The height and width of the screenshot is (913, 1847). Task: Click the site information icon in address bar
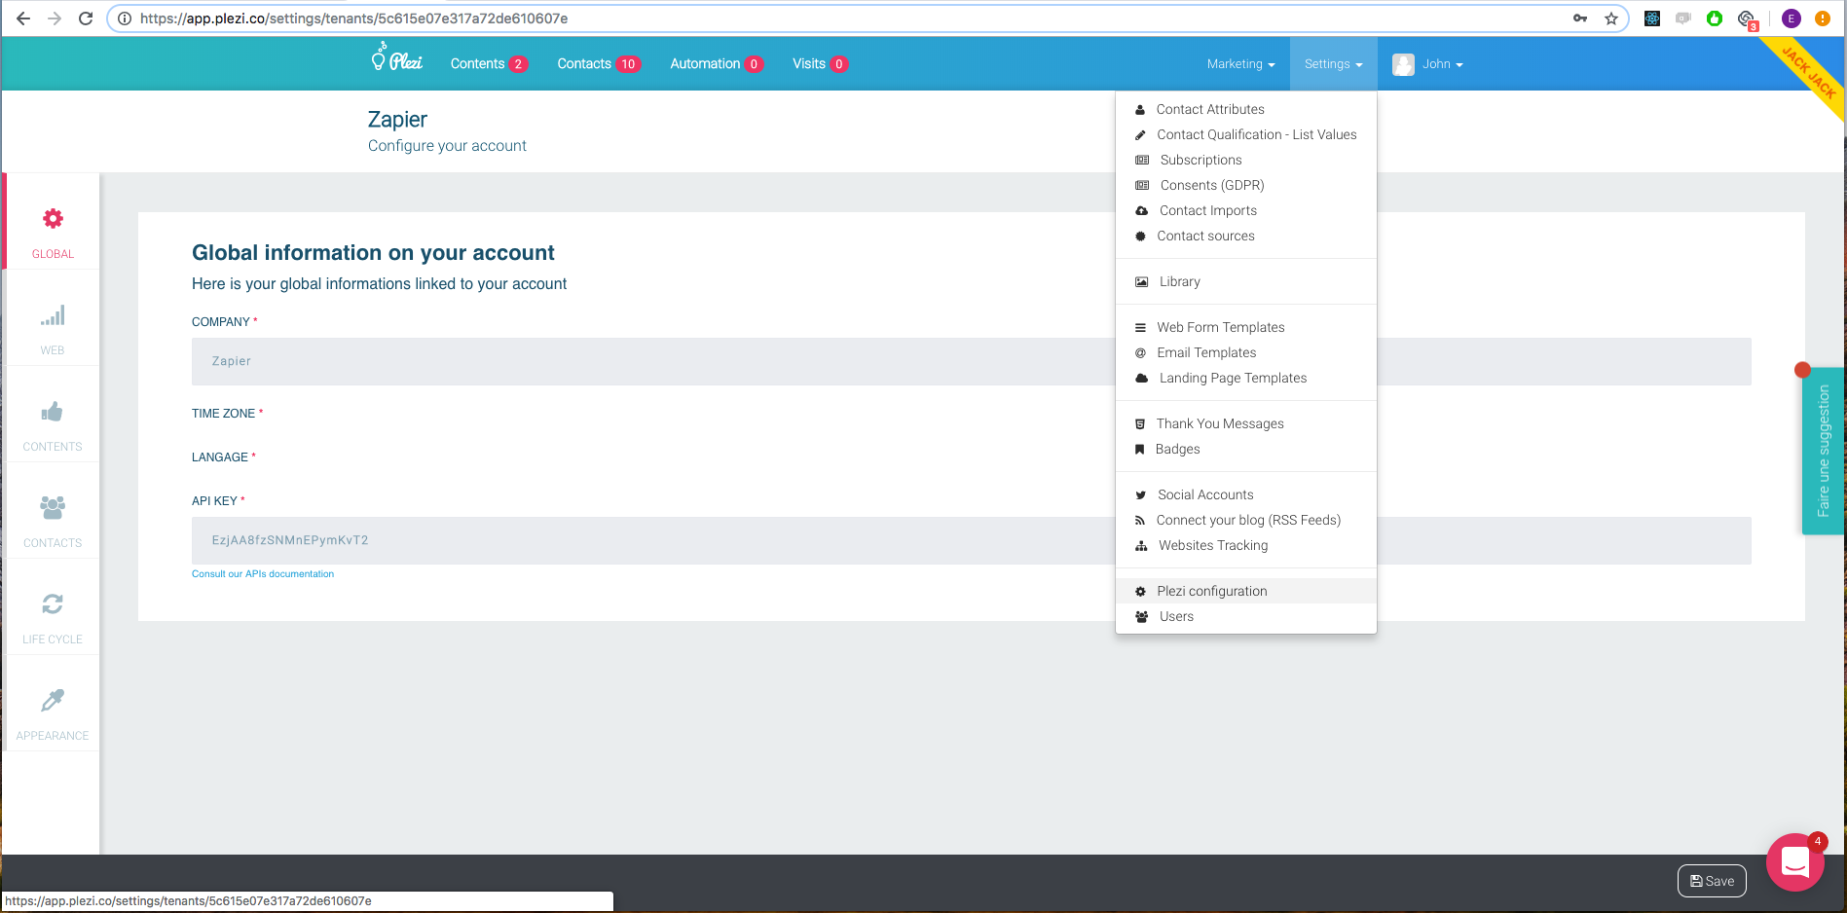(125, 18)
